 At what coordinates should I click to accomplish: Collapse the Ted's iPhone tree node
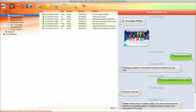tap(4, 13)
